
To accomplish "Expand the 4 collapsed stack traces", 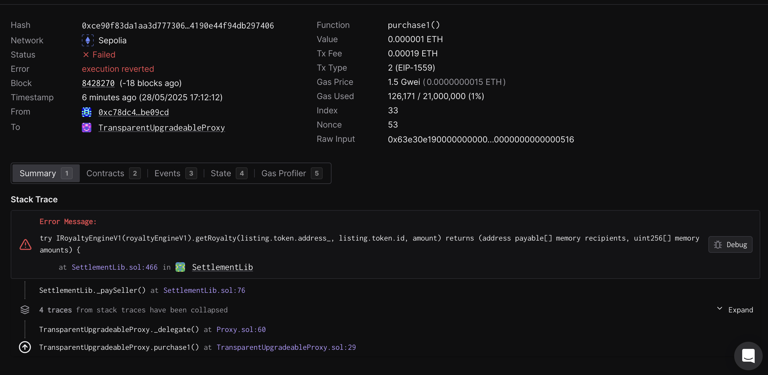I will tap(740, 310).
